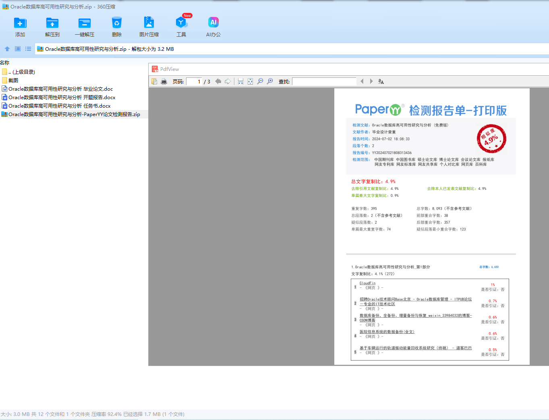
Task: Click the 报告时间 2024-07-02 line
Action: pyautogui.click(x=381, y=139)
